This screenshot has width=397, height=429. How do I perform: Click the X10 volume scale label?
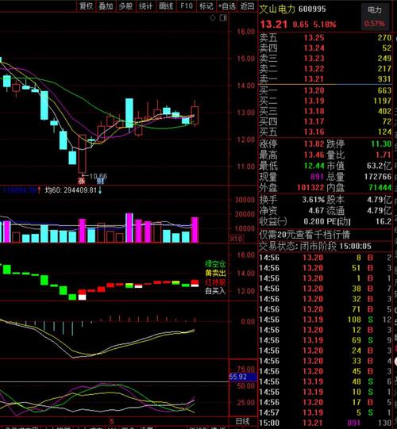[x=236, y=239]
